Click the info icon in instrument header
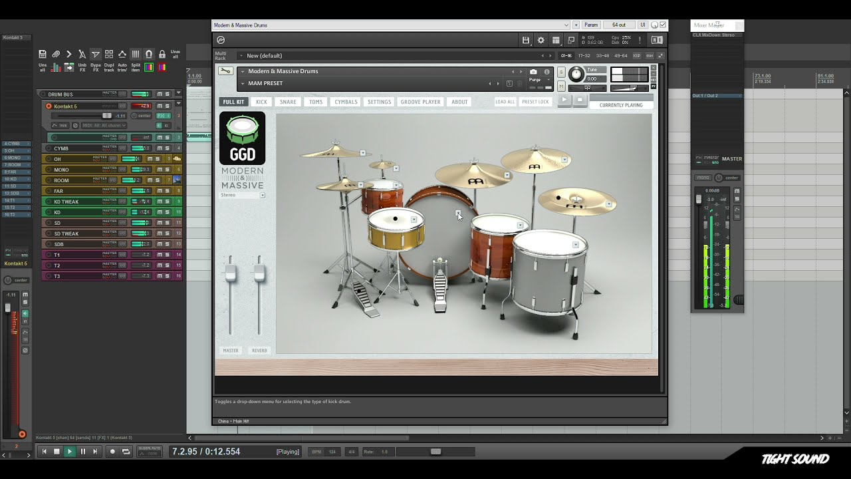This screenshot has width=851, height=479. point(547,71)
